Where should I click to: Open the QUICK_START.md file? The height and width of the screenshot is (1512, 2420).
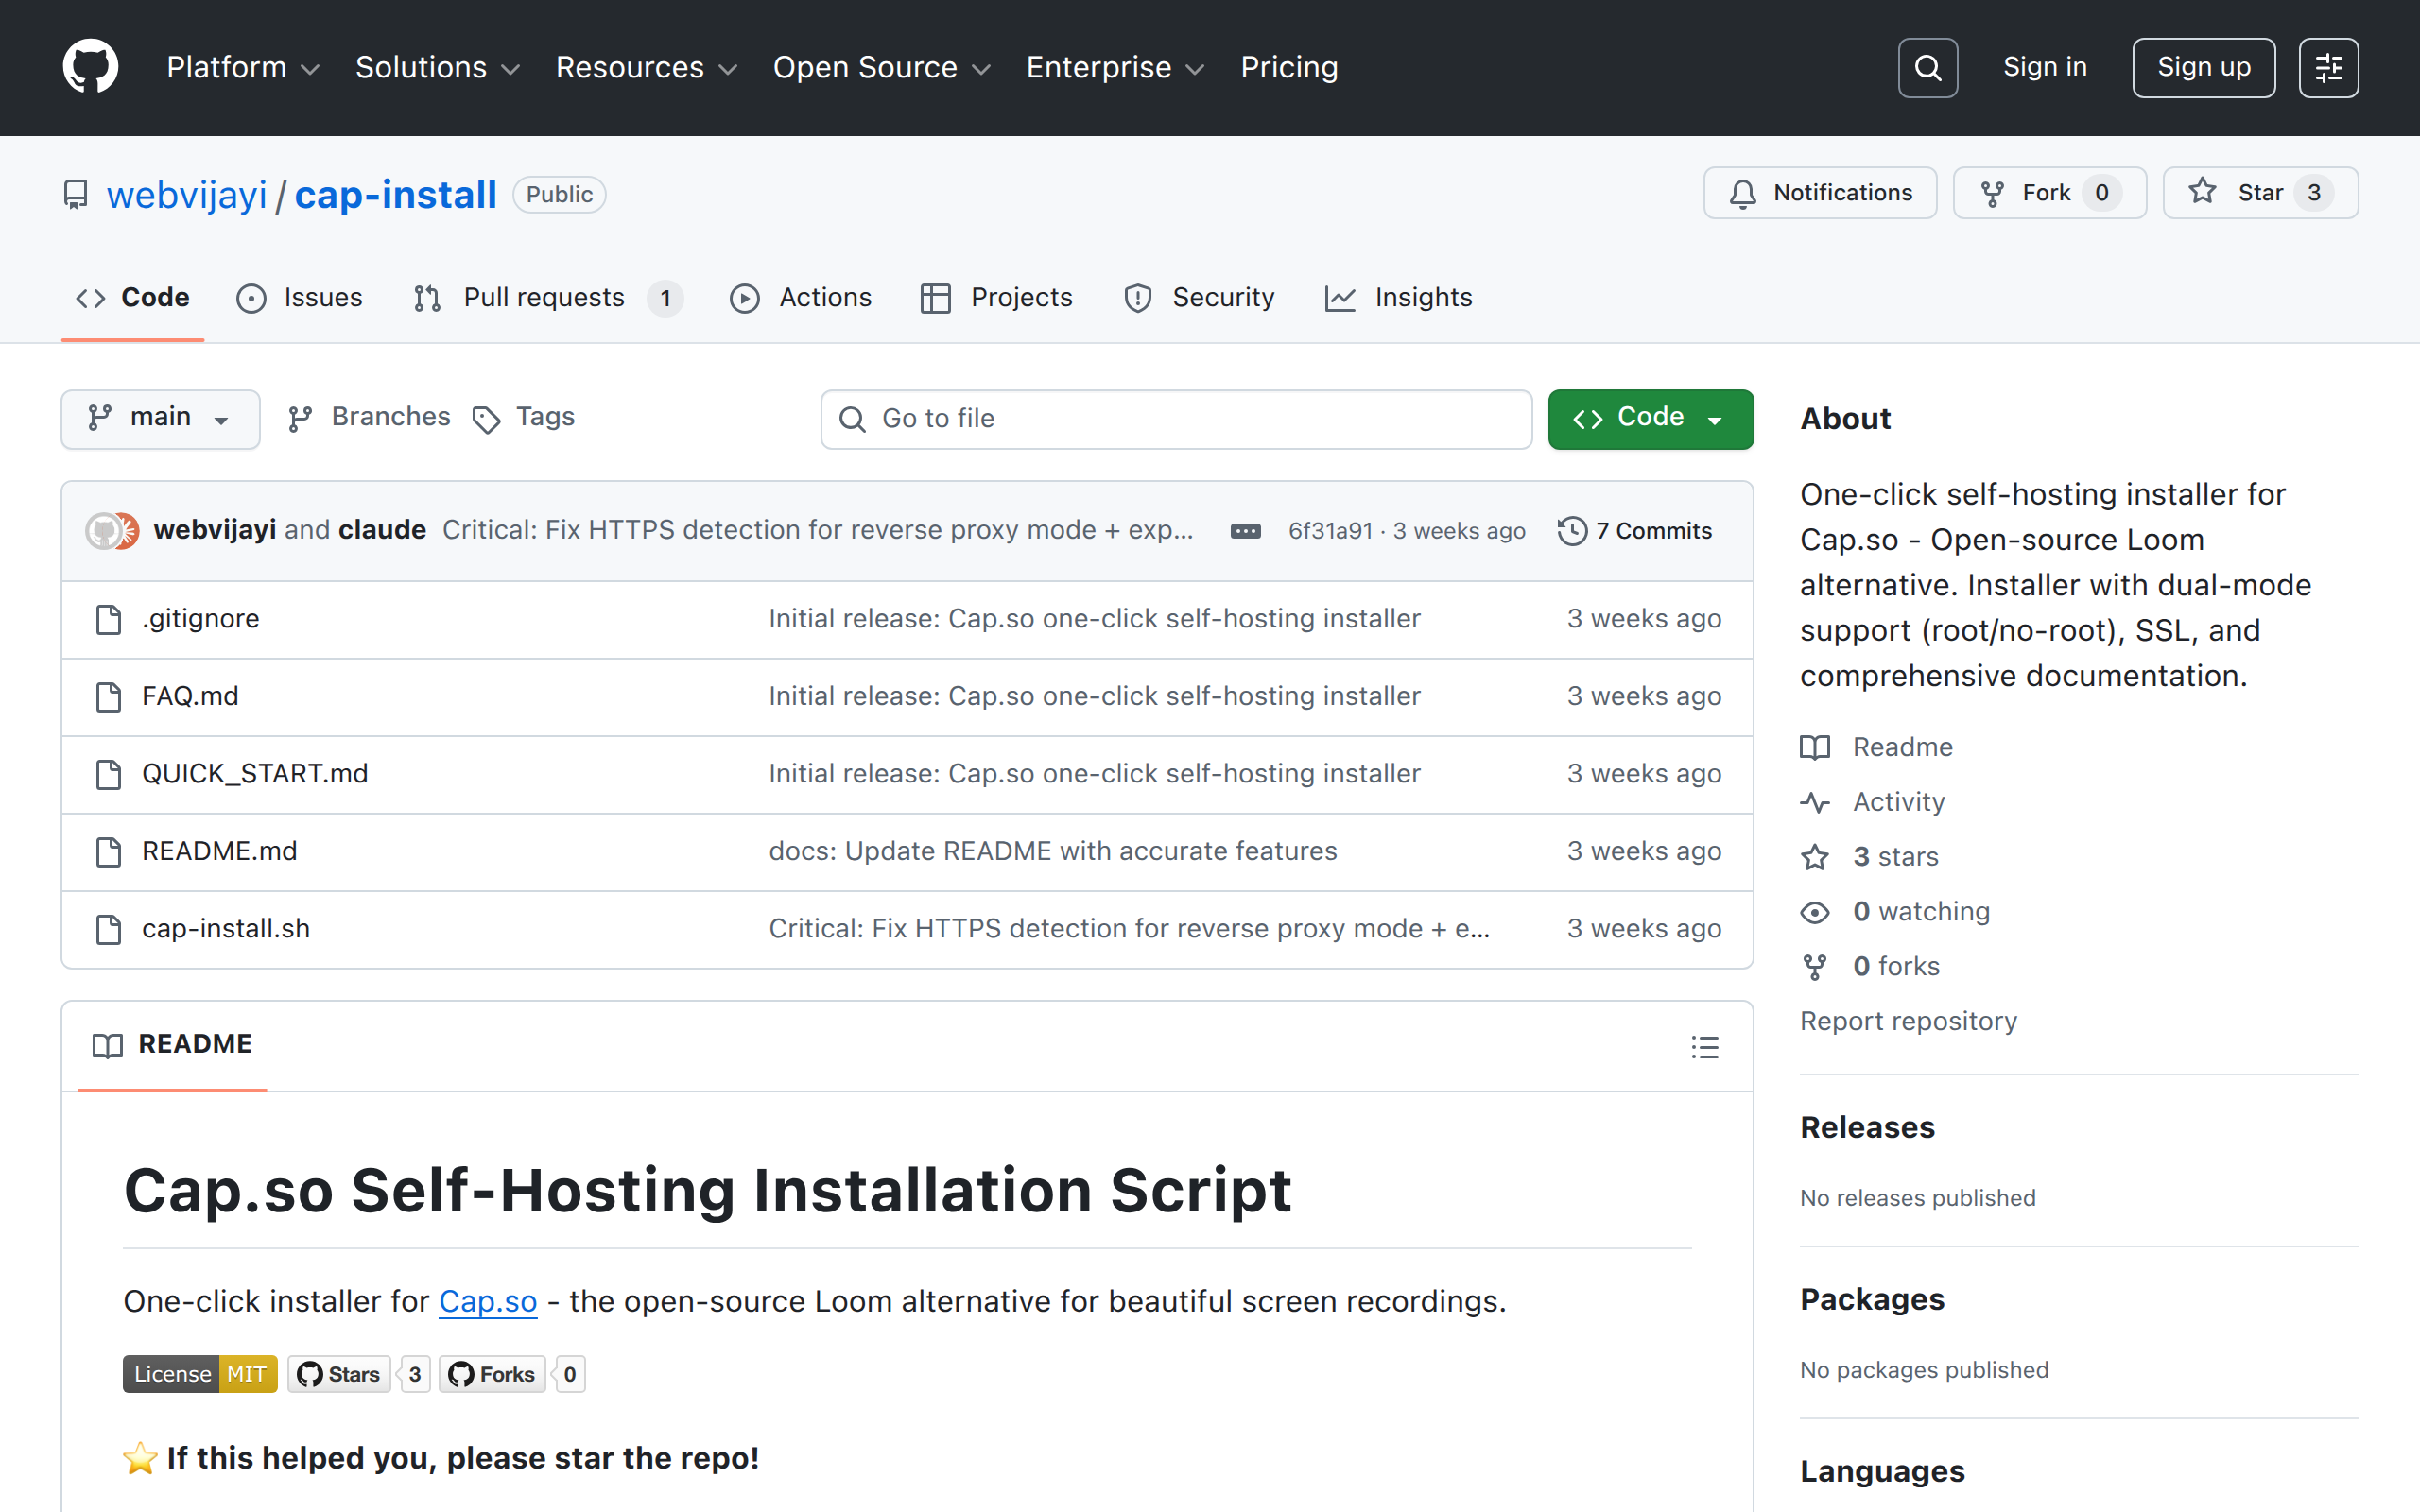255,774
